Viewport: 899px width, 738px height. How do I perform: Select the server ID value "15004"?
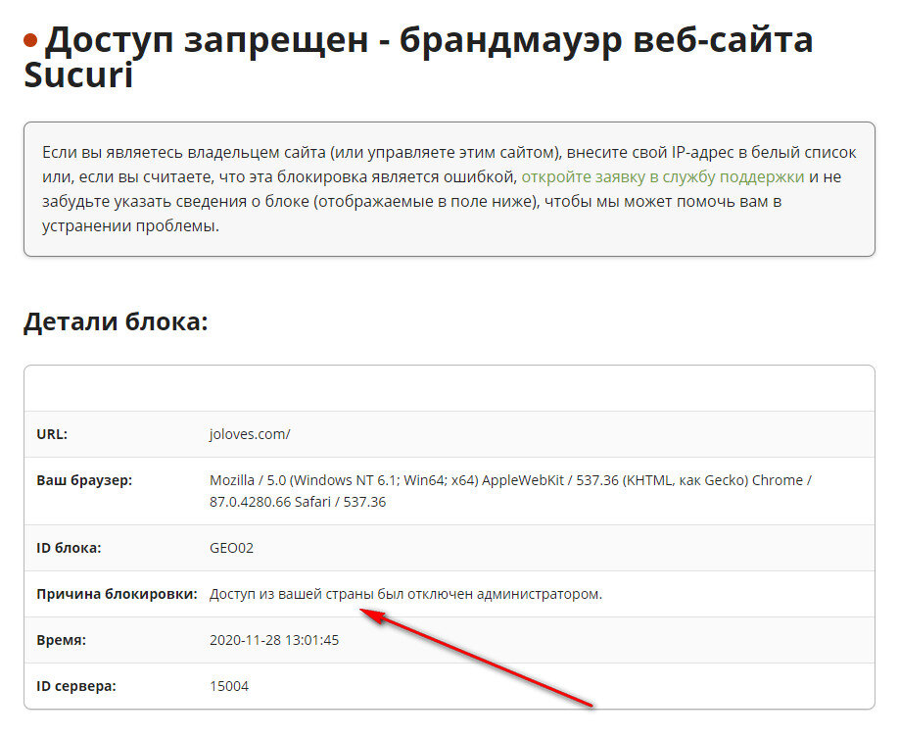coord(229,686)
